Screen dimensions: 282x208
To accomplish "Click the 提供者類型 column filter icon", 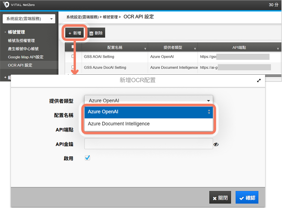I will point(195,49).
